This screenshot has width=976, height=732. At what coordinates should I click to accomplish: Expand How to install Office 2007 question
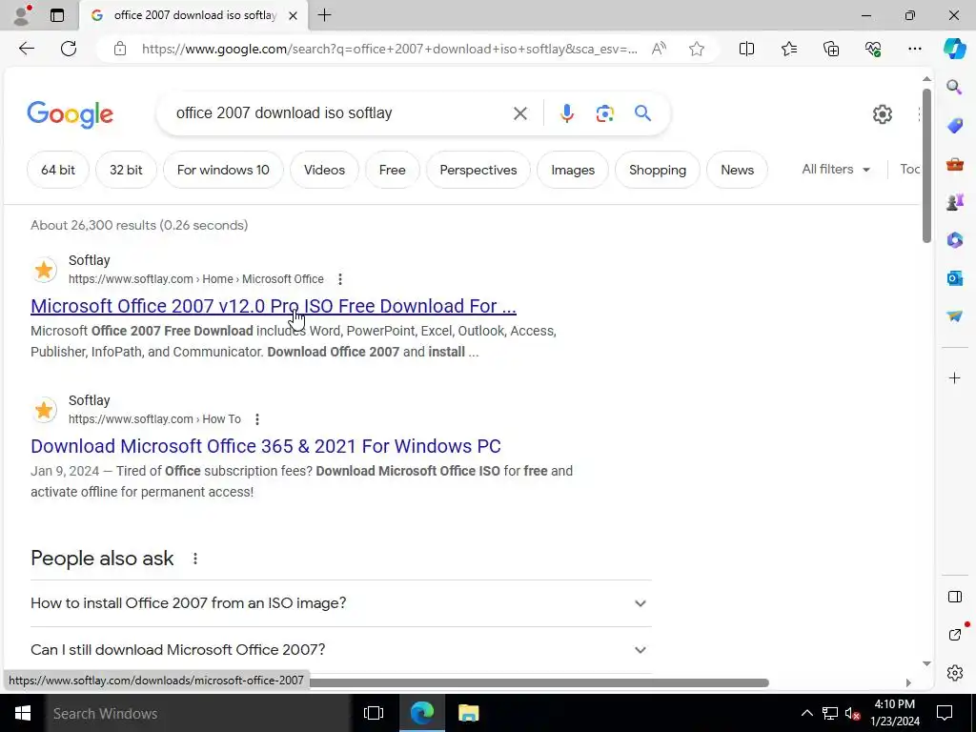pyautogui.click(x=341, y=603)
